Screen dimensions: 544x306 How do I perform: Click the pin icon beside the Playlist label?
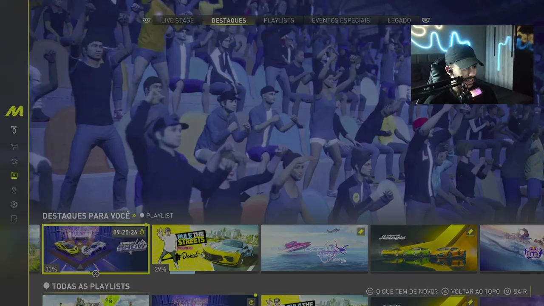point(142,216)
